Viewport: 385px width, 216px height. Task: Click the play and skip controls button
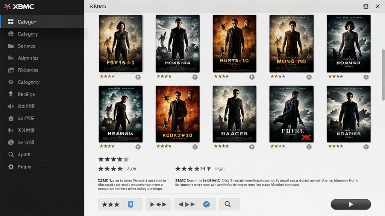pyautogui.click(x=158, y=204)
